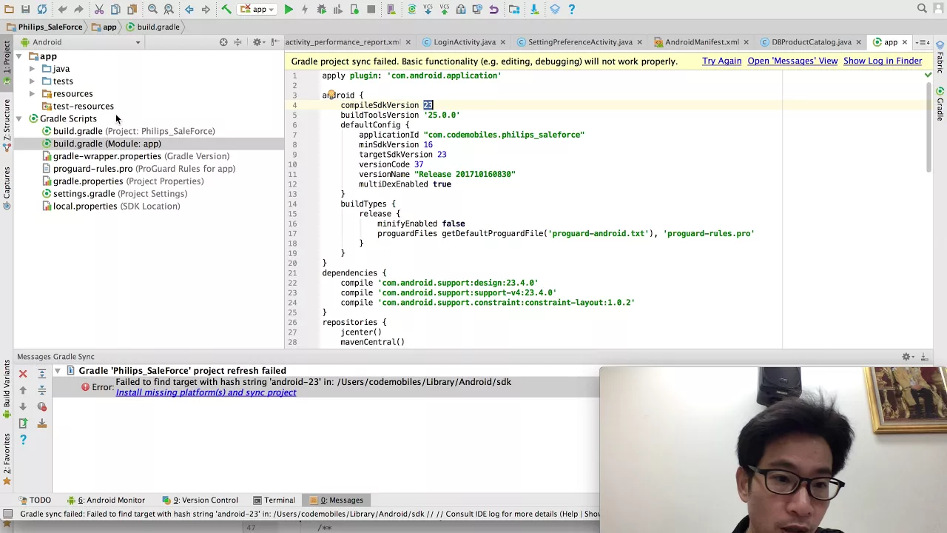Toggle tool window bars icon in status corner
Viewport: 947px width, 533px height.
[x=7, y=514]
